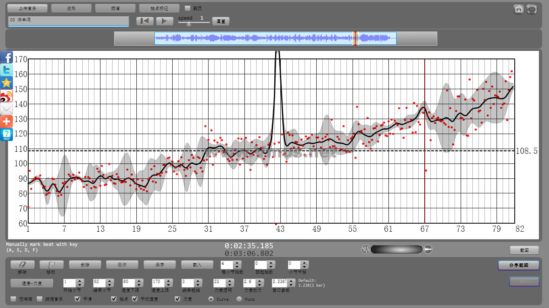Switch to the 波形 waveform view

[71, 8]
